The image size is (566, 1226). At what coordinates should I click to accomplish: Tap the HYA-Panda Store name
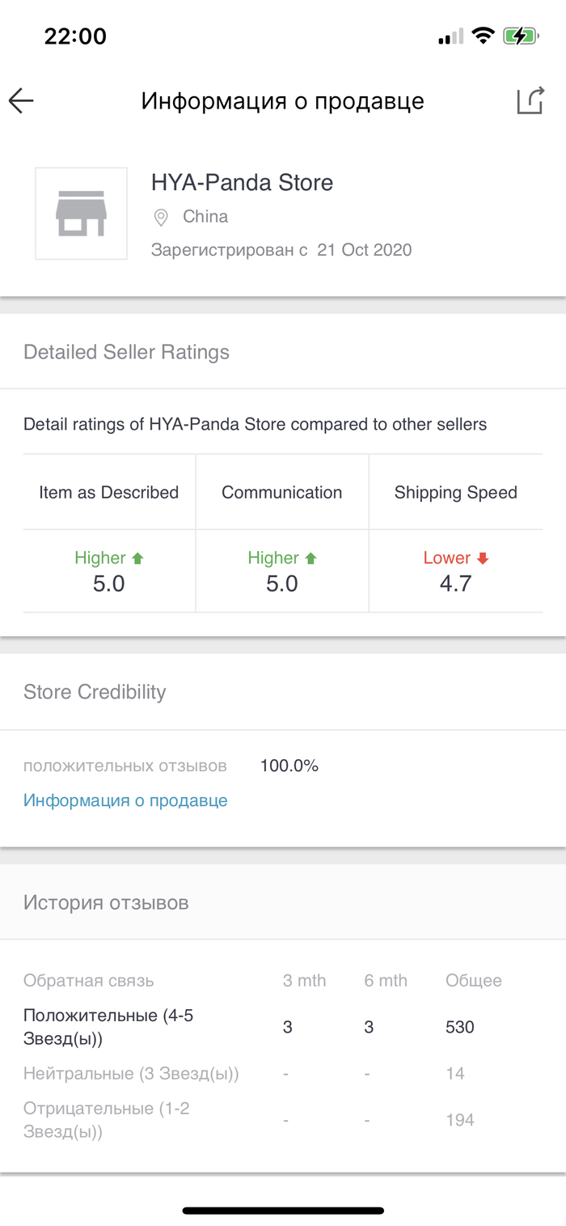(242, 182)
